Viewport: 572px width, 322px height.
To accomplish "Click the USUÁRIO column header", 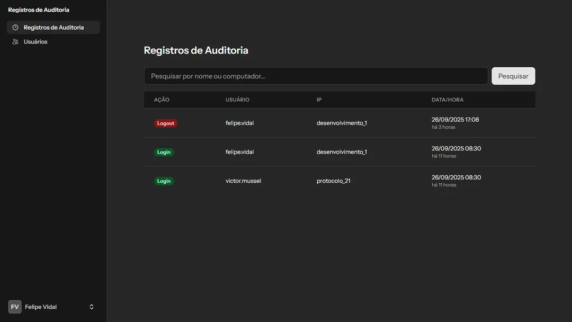I will [x=237, y=100].
